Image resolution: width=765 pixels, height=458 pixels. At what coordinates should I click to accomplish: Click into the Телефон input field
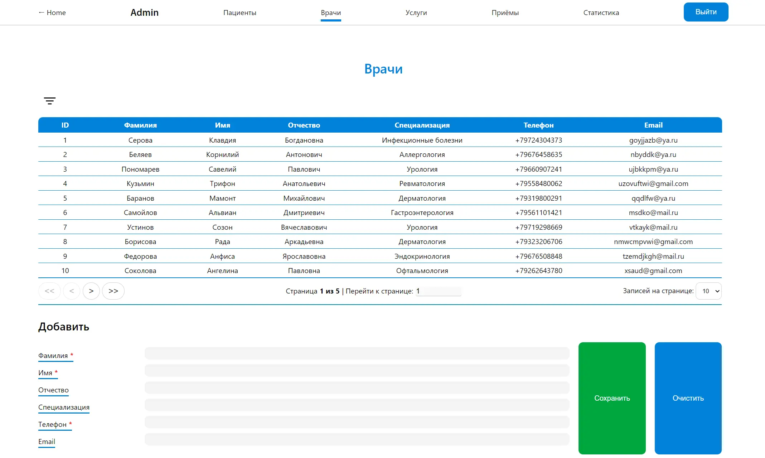357,422
